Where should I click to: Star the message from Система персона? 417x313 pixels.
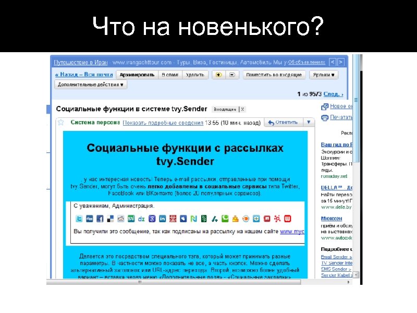click(x=60, y=122)
